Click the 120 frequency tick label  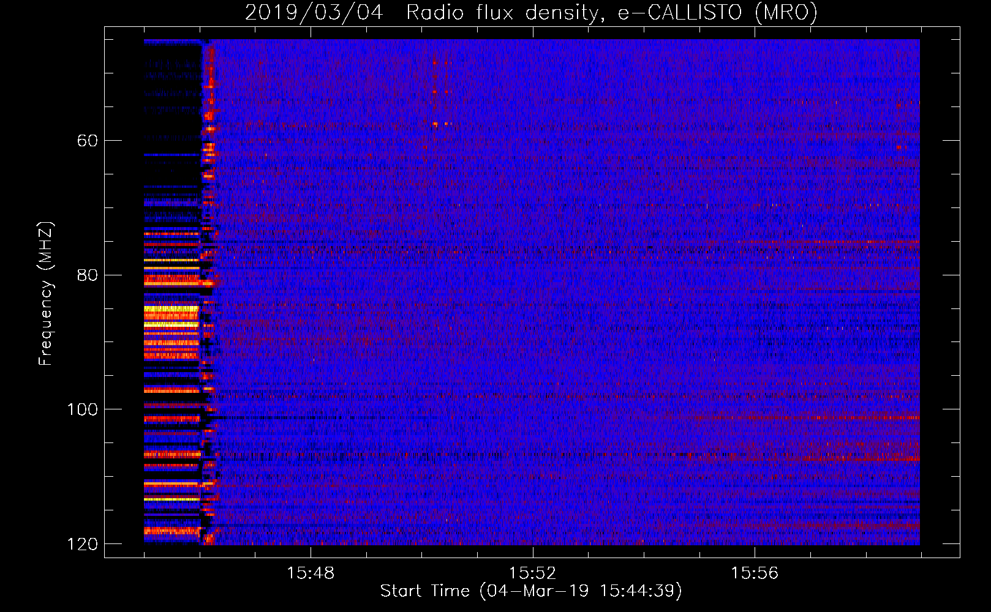pyautogui.click(x=83, y=544)
